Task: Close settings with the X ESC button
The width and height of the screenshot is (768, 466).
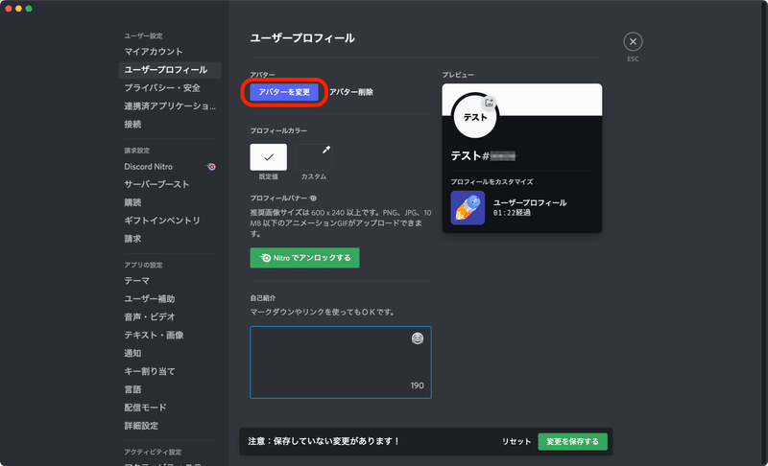Action: point(633,41)
